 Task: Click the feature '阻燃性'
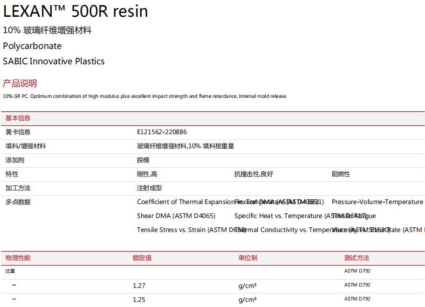click(341, 174)
